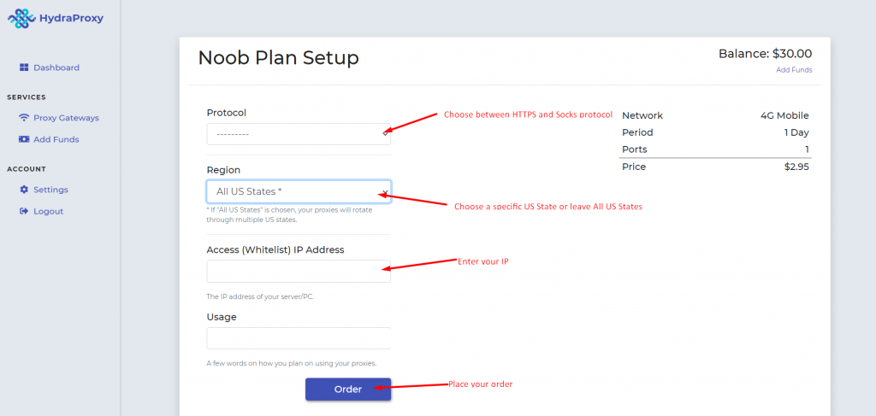Image resolution: width=876 pixels, height=416 pixels.
Task: Open Settings label under Account
Action: pos(50,190)
